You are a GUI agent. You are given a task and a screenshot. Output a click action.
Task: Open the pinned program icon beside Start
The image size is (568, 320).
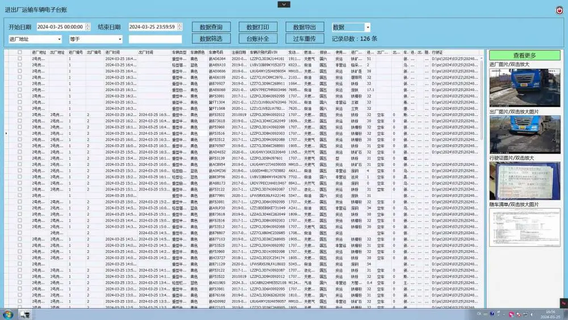click(25, 314)
